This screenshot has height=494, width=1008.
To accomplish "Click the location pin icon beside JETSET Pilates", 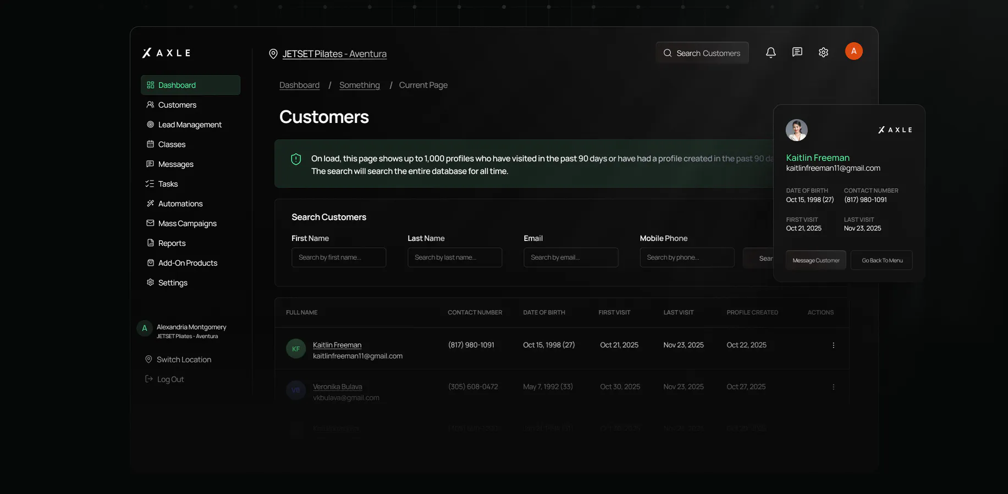I will pyautogui.click(x=273, y=54).
